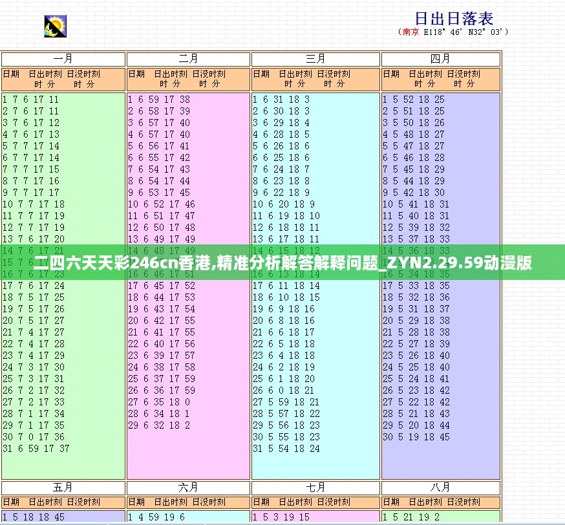Select the 七月 month header
The image size is (565, 525).
tap(315, 487)
